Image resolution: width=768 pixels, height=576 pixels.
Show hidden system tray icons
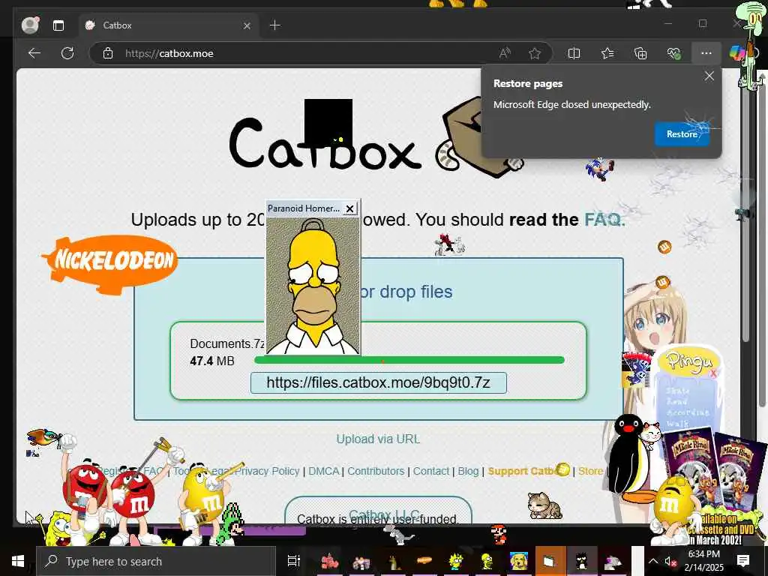653,561
